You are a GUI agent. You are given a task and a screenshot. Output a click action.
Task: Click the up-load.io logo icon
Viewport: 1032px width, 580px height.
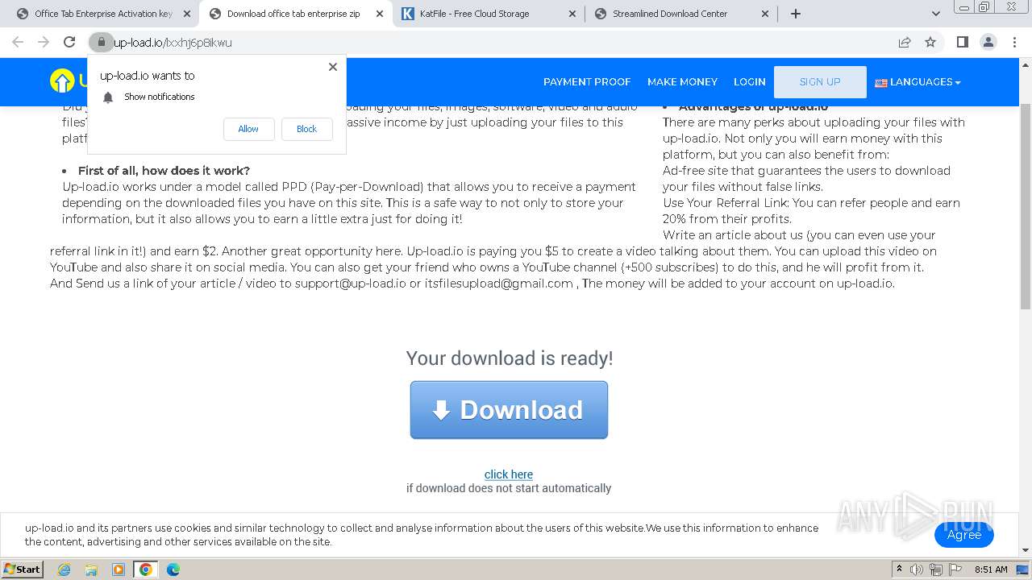(62, 81)
